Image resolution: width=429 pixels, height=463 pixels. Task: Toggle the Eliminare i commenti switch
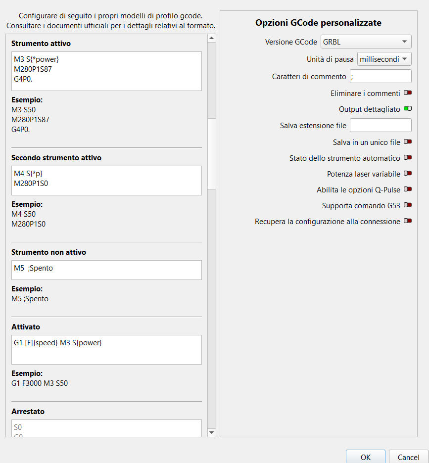408,93
